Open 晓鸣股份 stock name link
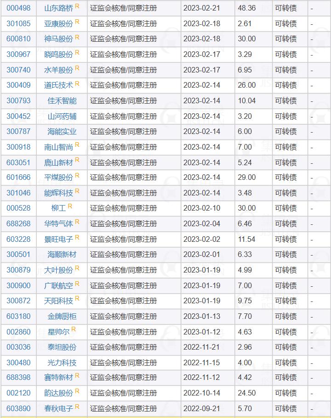Viewport: 331px width, 418px height. coord(58,55)
